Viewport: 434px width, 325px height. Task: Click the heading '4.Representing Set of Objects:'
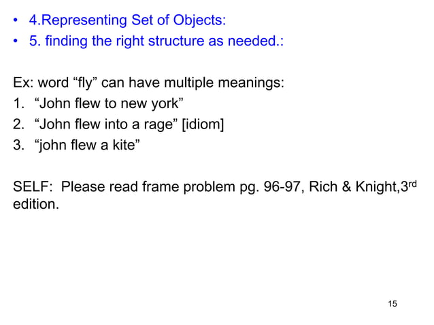pyautogui.click(x=128, y=20)
